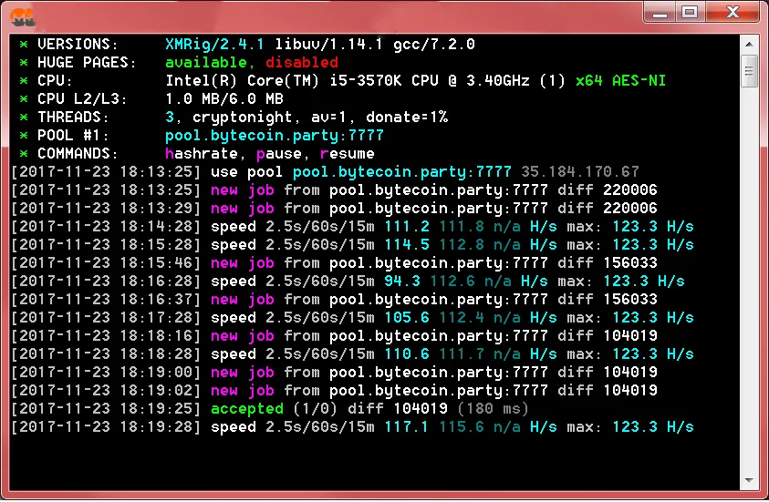Image resolution: width=769 pixels, height=502 pixels.
Task: Click the pool IP 35.184.170.67
Action: [579, 172]
